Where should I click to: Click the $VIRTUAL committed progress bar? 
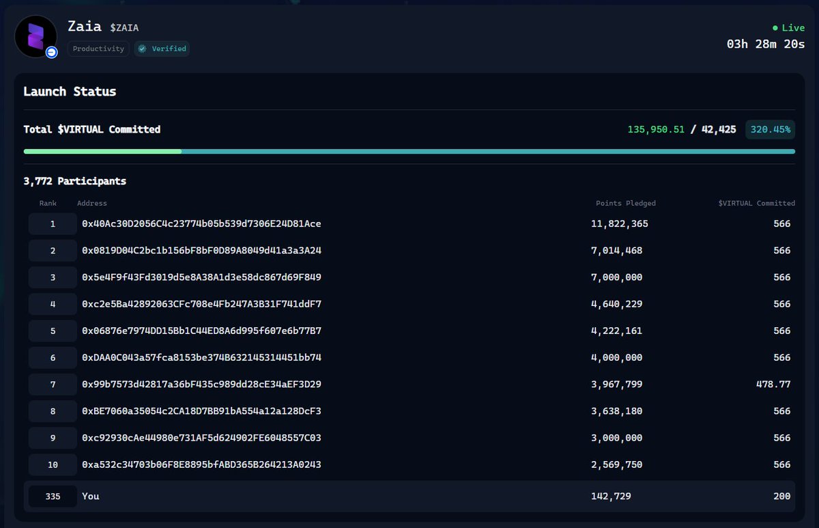coord(409,151)
